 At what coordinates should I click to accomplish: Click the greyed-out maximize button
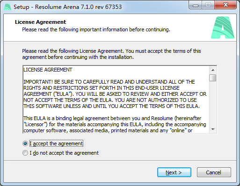(208, 5)
